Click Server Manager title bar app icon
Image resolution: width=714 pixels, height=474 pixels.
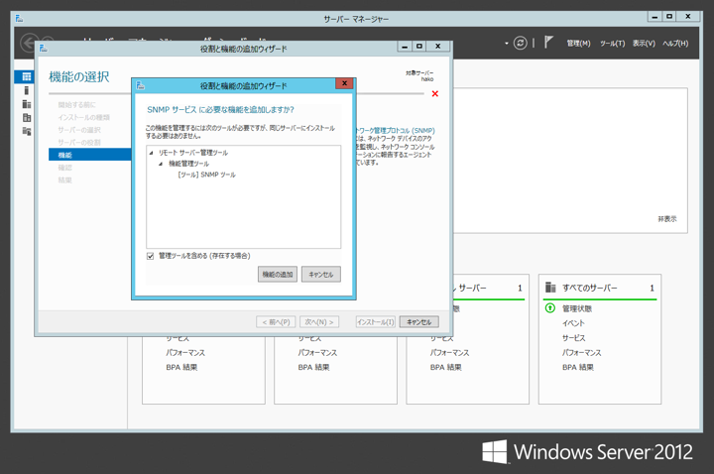[19, 18]
